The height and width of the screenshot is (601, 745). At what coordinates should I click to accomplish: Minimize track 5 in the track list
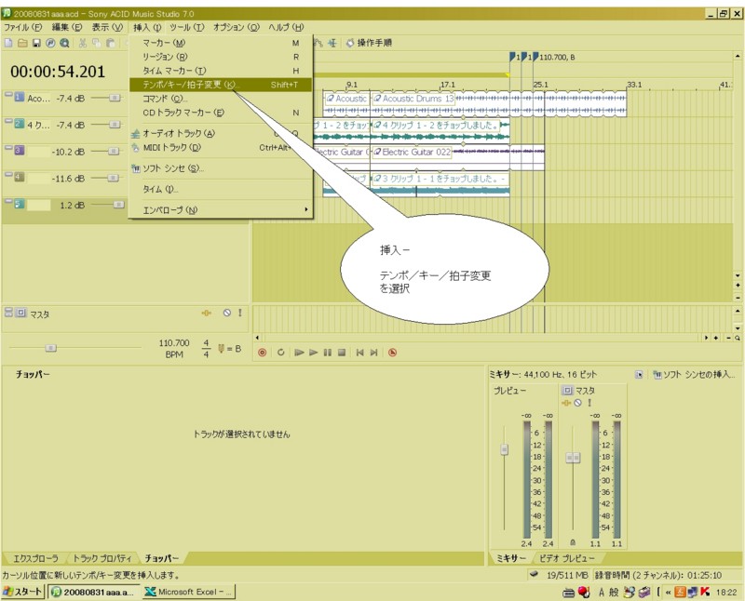(8, 201)
